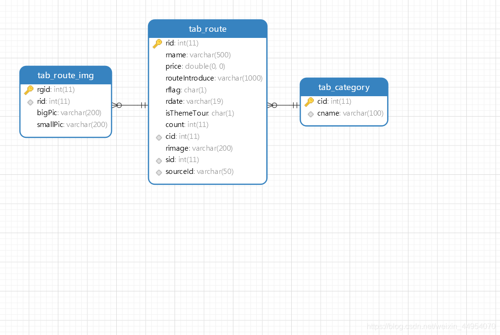Click the rimage: varchar(200) field

point(199,148)
